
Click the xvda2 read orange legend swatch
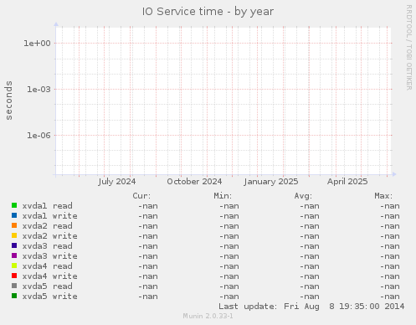[14, 225]
